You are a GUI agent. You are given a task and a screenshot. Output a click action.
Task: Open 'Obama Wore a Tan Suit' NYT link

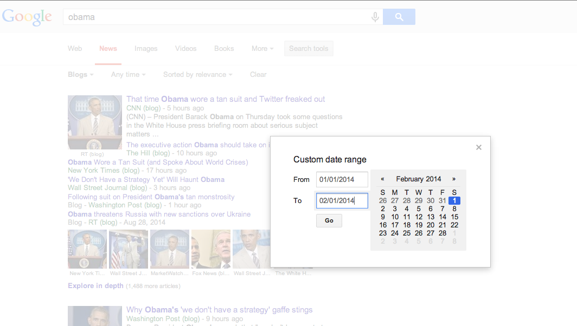[158, 162]
